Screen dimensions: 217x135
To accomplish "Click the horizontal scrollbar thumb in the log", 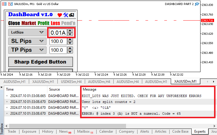I will coord(67,126).
